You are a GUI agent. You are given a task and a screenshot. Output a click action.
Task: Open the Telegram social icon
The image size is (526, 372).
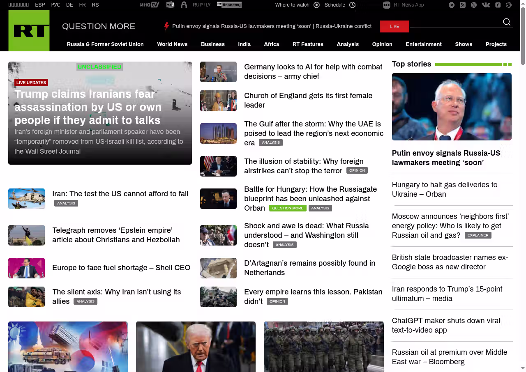(452, 5)
